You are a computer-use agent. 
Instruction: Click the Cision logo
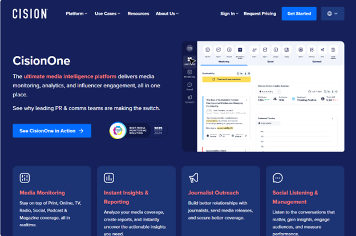point(30,14)
